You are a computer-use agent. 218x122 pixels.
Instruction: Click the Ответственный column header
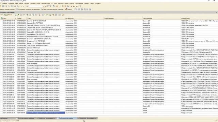pos(161,18)
